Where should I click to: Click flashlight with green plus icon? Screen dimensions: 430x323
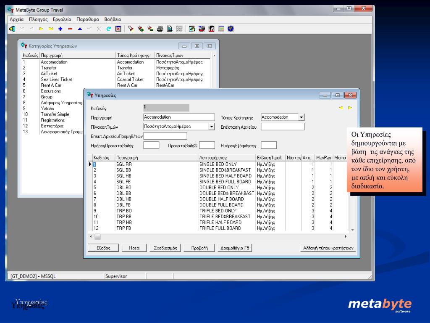141,29
